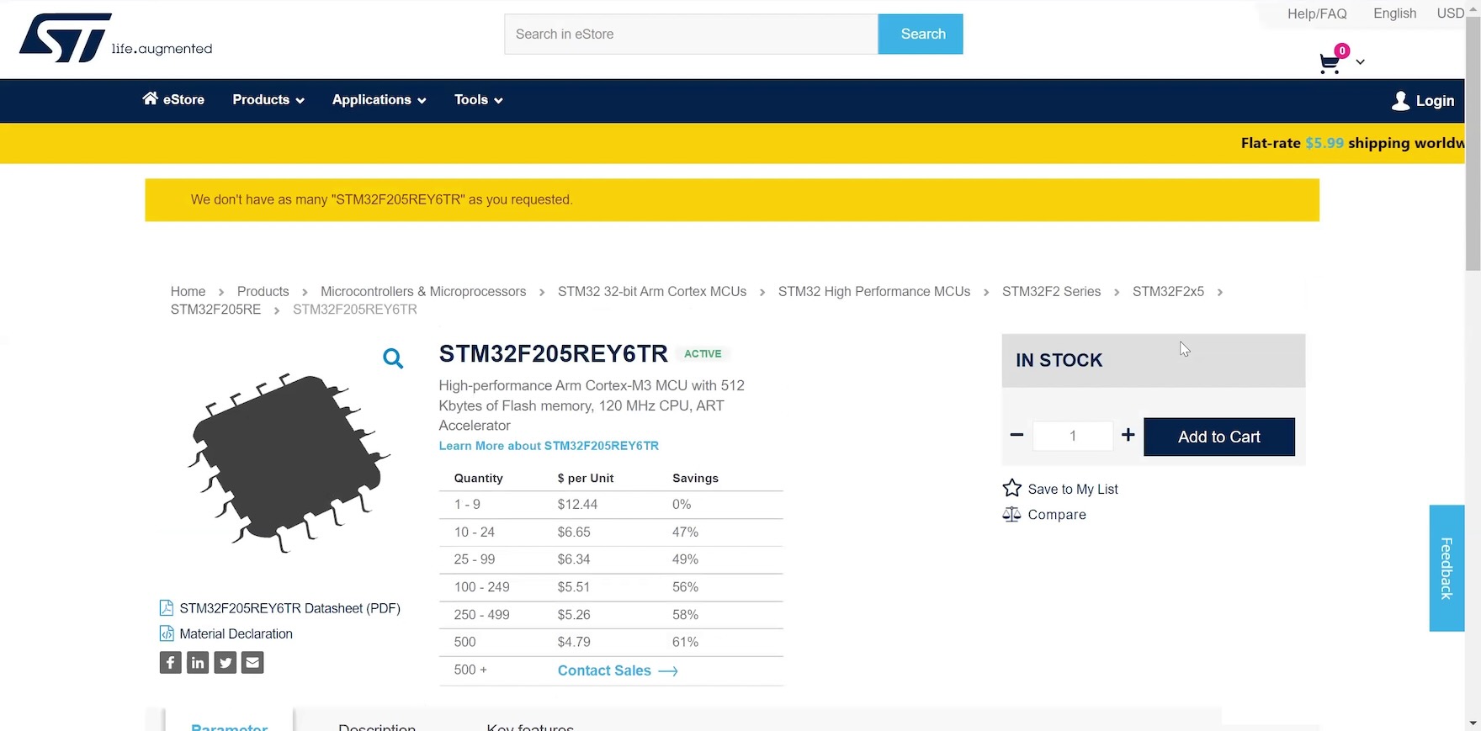Open the shopping cart icon
Image resolution: width=1481 pixels, height=731 pixels.
pos(1330,64)
